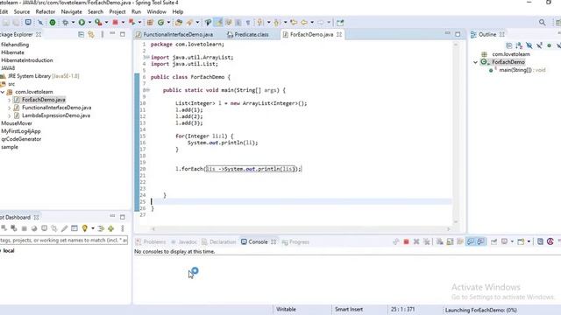Toggle Hide Fields in Outline toolbar
Viewport: 561px width, 315px height.
(x=529, y=45)
